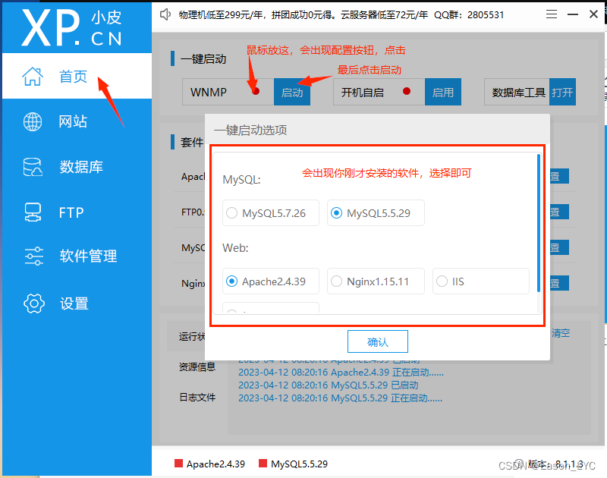Click the dialog's blue vertical scrollbar
Image resolution: width=607 pixels, height=478 pixels.
tap(539, 223)
